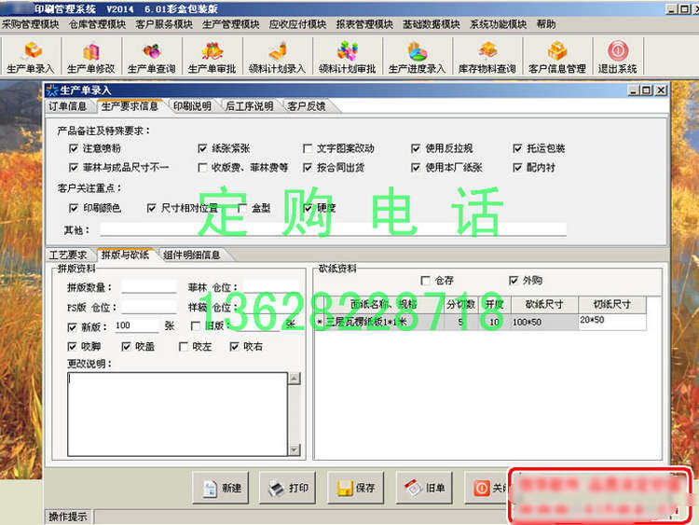The image size is (699, 525).
Task: Open 生产进度录入 toolbar icon
Action: tap(418, 56)
